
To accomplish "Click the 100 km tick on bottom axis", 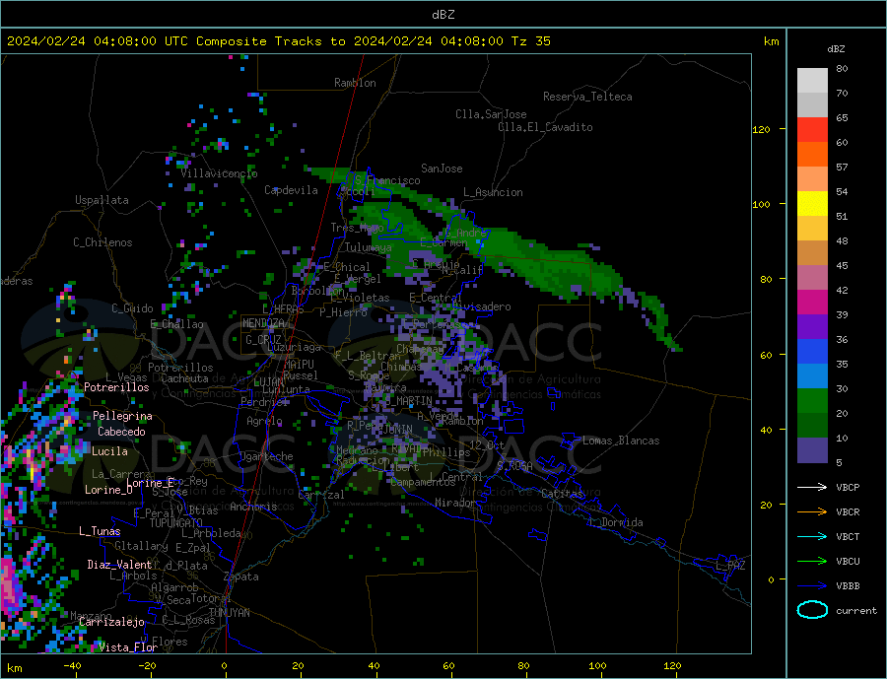I will (598, 666).
